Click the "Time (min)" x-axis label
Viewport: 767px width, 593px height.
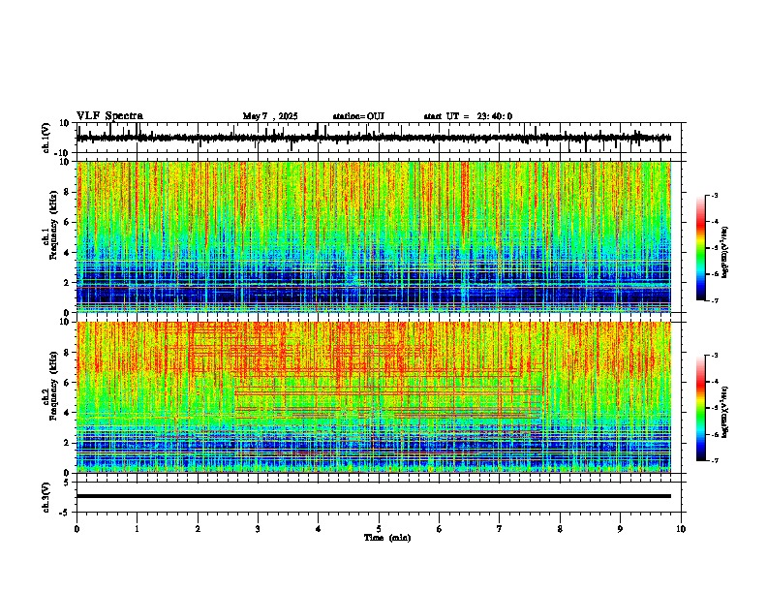click(x=387, y=538)
